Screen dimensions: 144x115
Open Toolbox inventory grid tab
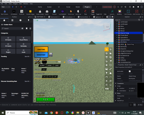coord(12,20)
